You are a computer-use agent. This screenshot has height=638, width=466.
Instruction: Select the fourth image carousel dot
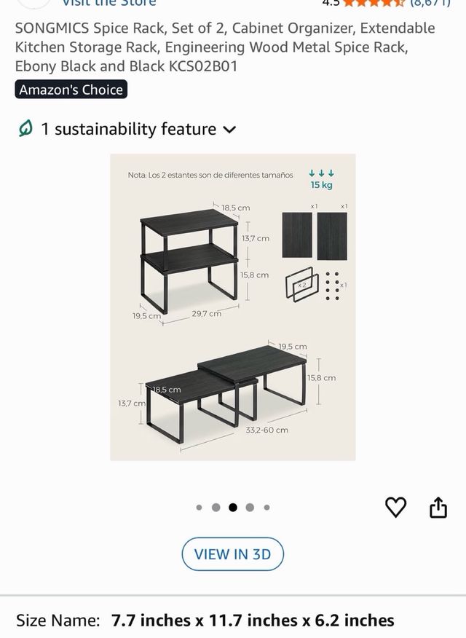(x=250, y=508)
